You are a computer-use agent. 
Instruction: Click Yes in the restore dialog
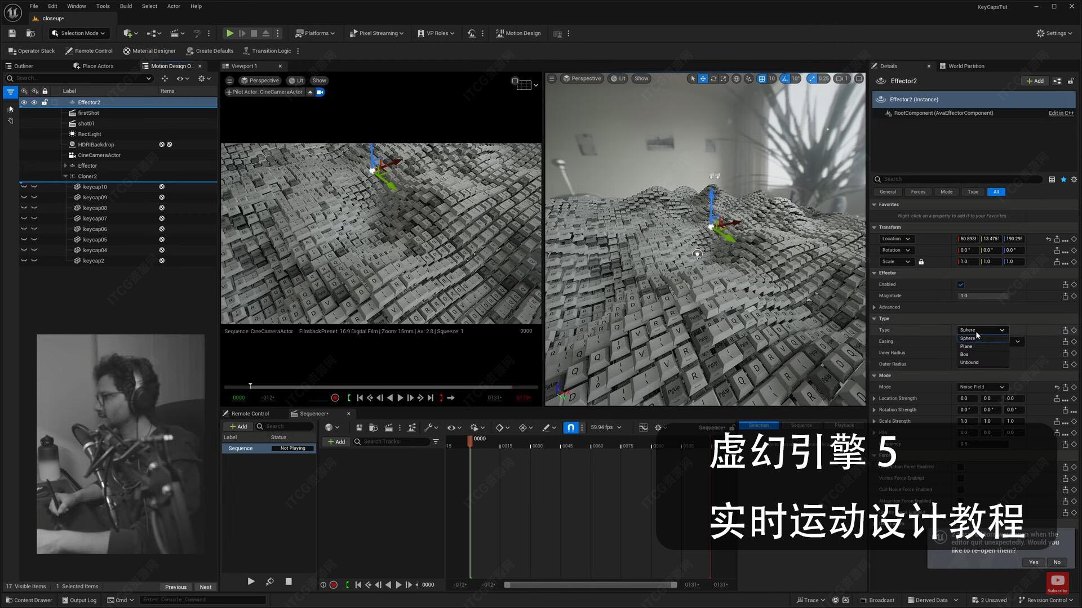click(x=1034, y=562)
